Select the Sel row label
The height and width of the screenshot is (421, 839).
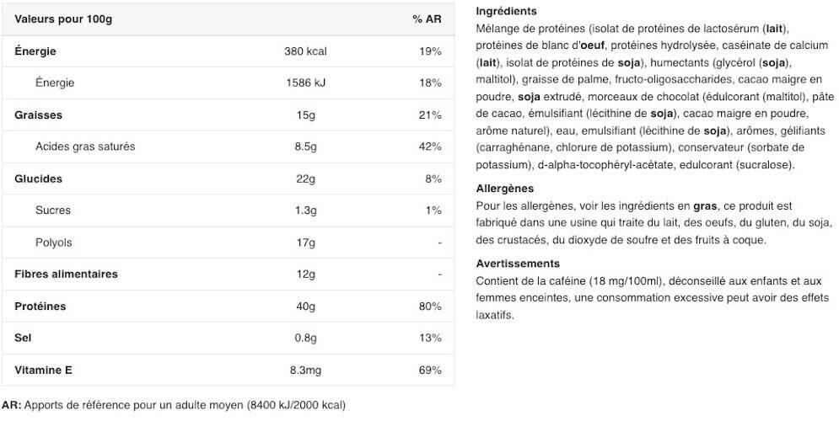click(x=23, y=338)
